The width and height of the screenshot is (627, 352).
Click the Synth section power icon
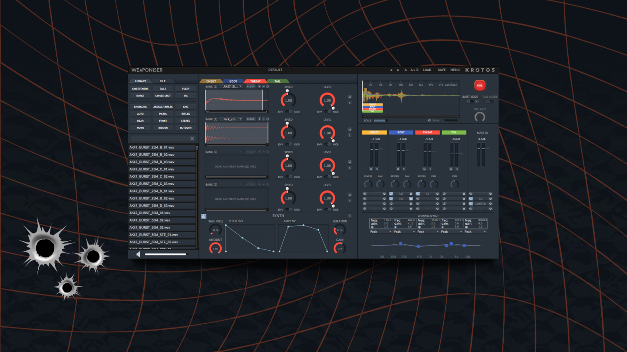coord(203,216)
